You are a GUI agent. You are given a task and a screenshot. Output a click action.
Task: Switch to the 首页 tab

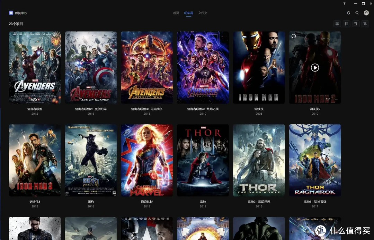point(176,13)
